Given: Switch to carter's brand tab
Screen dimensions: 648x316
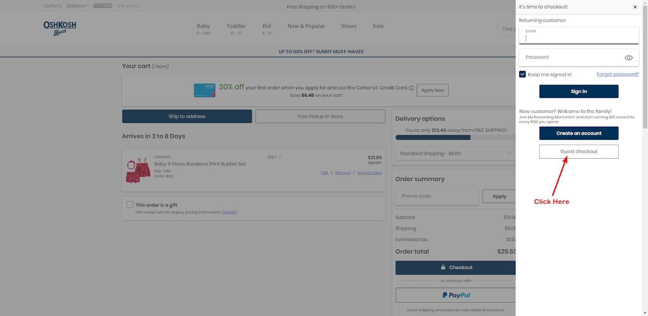Looking at the screenshot, I should click(x=52, y=6).
